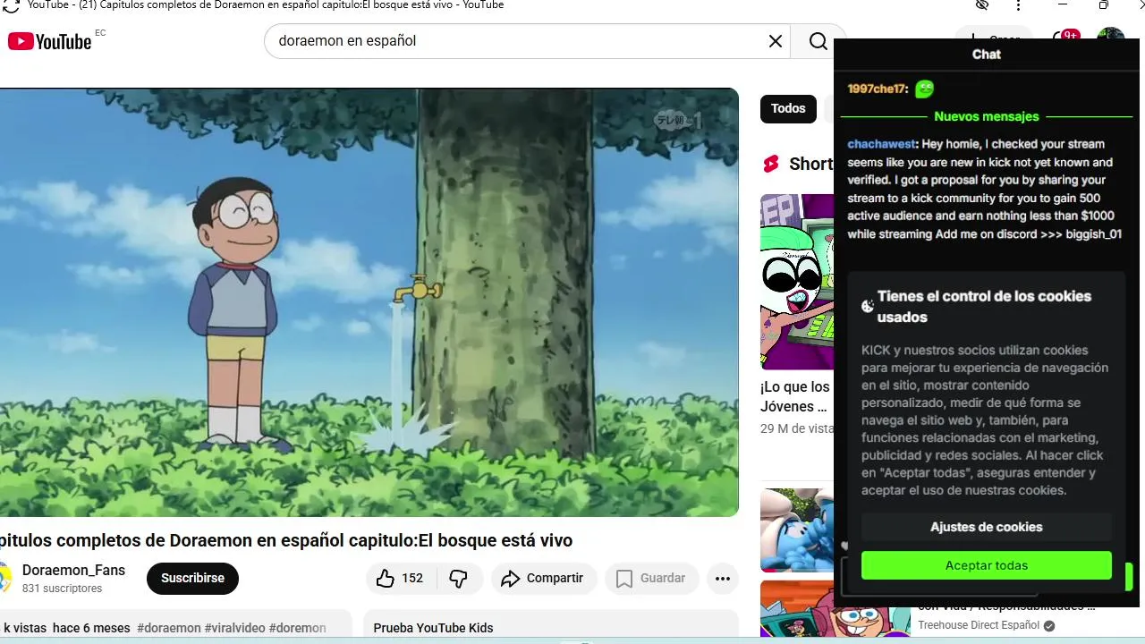The height and width of the screenshot is (644, 1145).
Task: Click the video player showing Nobita
Action: tap(369, 302)
